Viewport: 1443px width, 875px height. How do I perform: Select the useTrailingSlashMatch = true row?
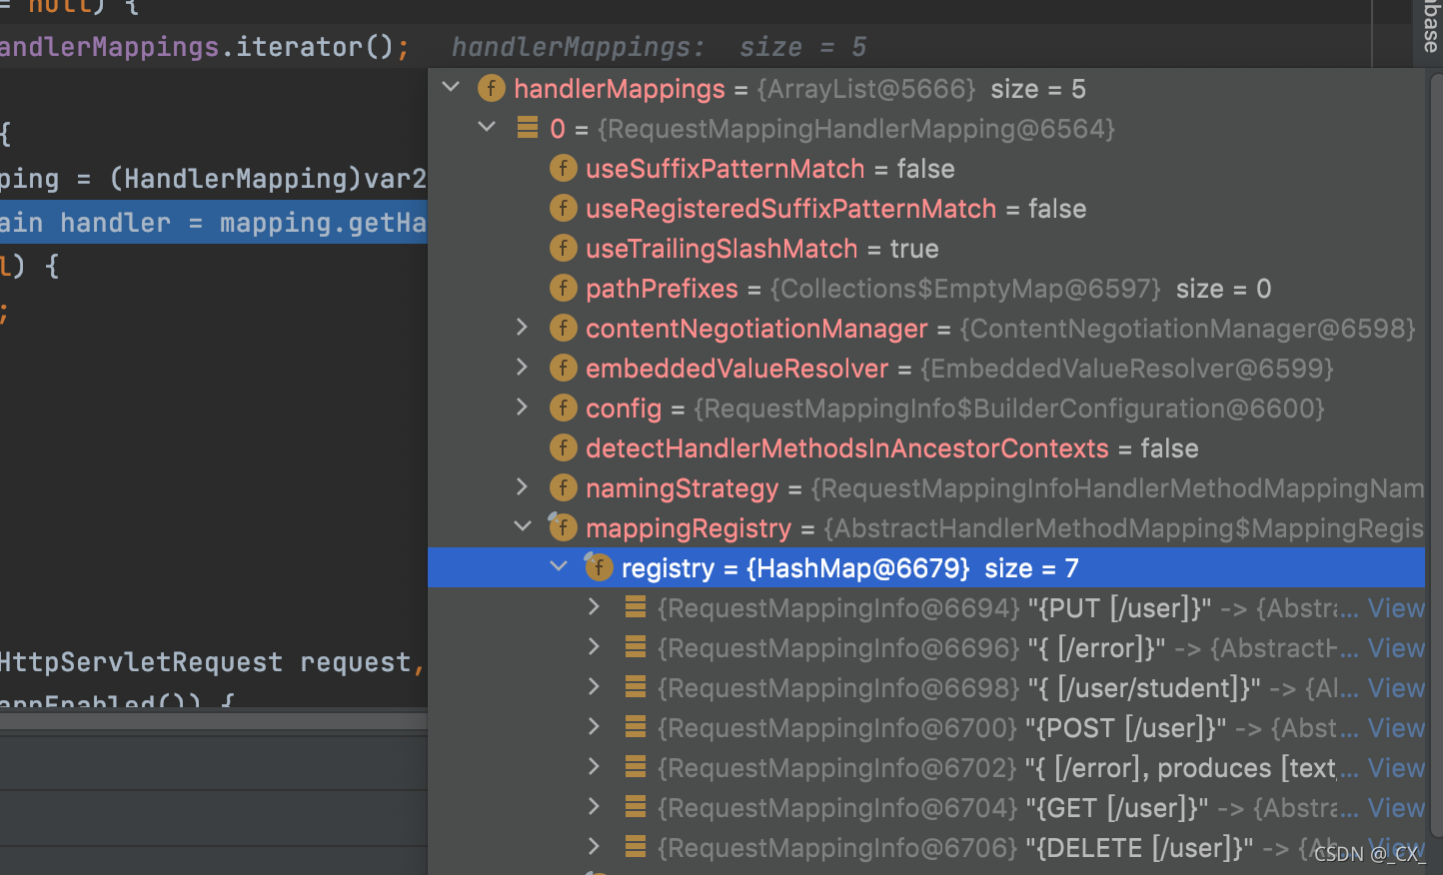pyautogui.click(x=926, y=248)
